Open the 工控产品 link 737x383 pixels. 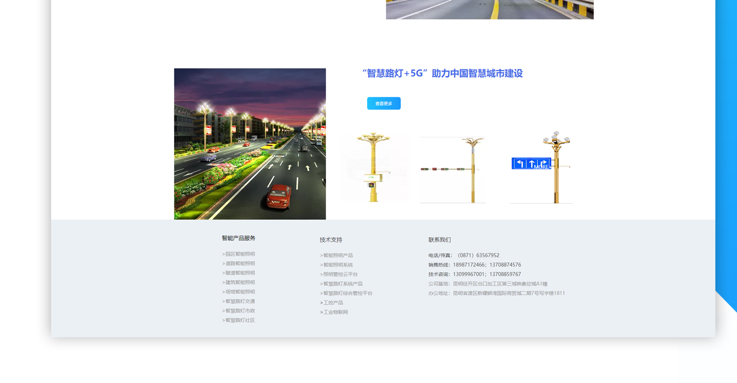point(332,303)
